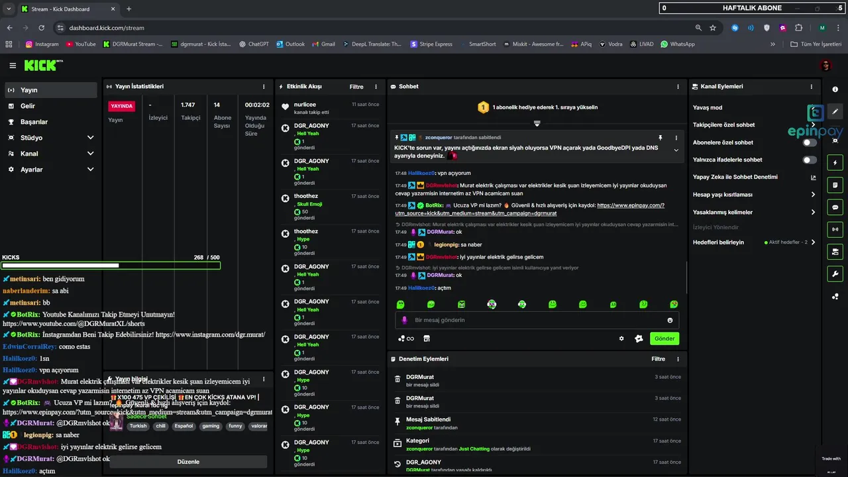This screenshot has height=477, width=848.
Task: Go to Gelir in the sidebar
Action: pos(50,106)
